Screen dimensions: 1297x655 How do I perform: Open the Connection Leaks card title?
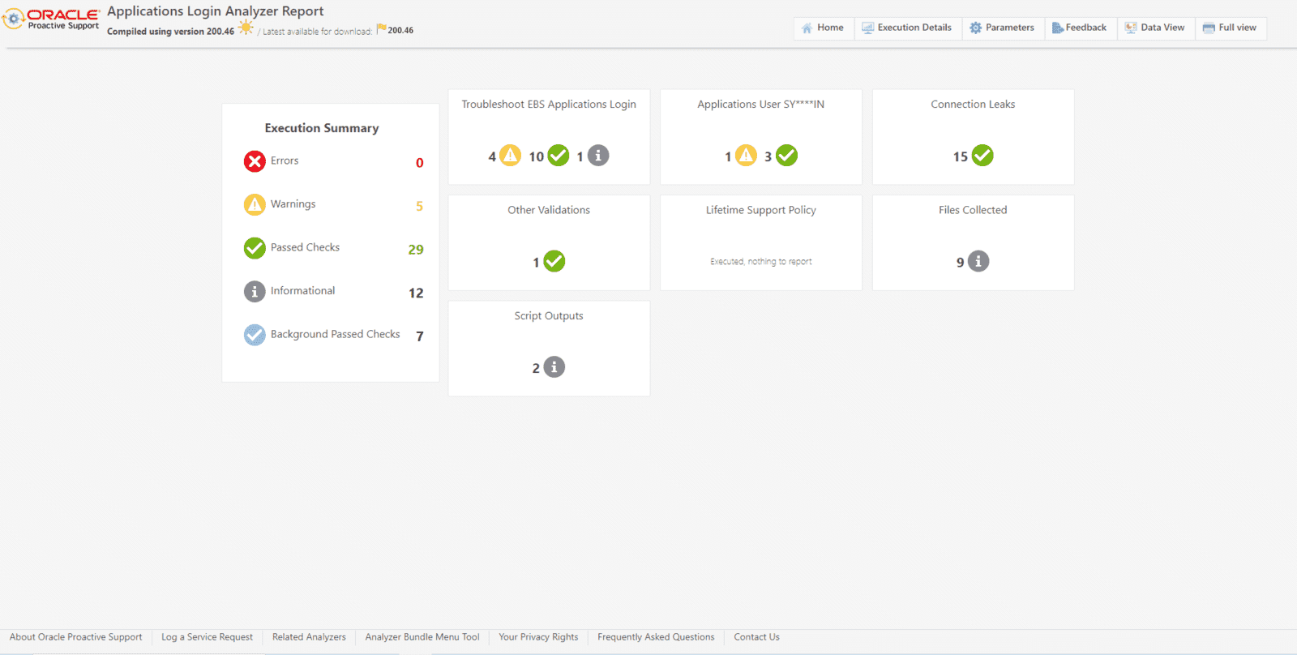click(x=973, y=105)
